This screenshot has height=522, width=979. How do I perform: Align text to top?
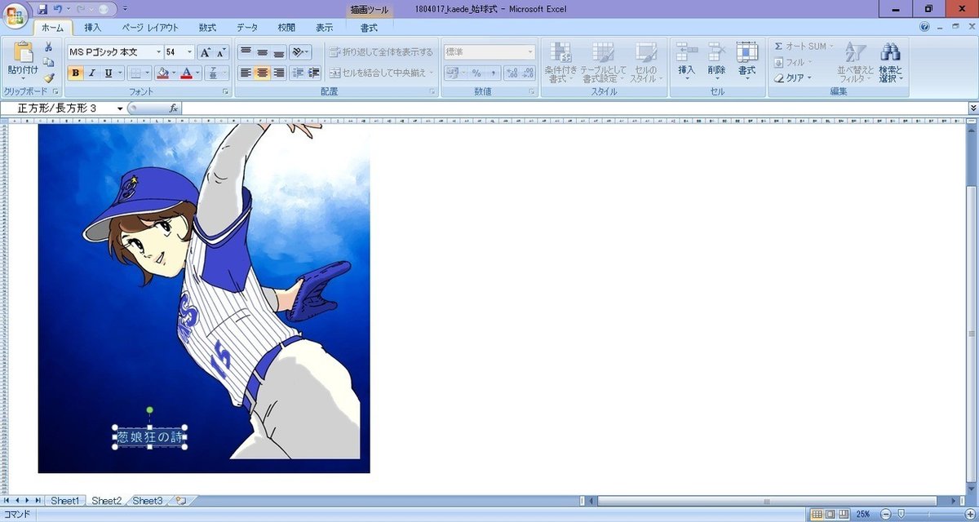(246, 51)
